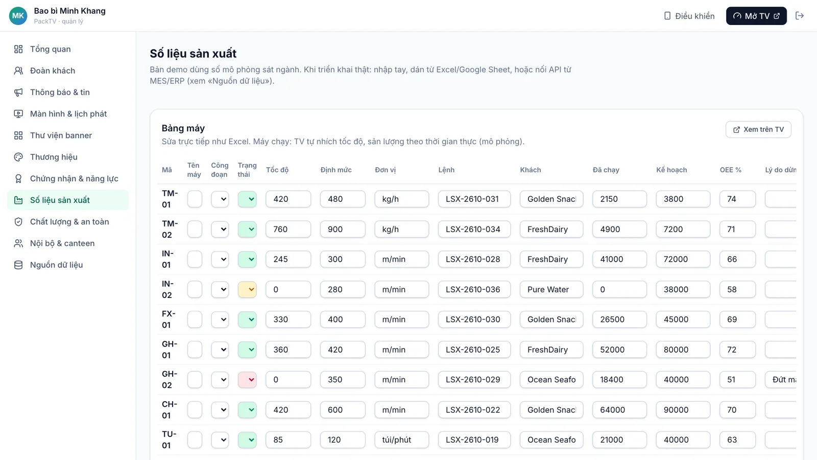This screenshot has height=460, width=817.
Task: Click the logout icon in header
Action: [x=800, y=16]
